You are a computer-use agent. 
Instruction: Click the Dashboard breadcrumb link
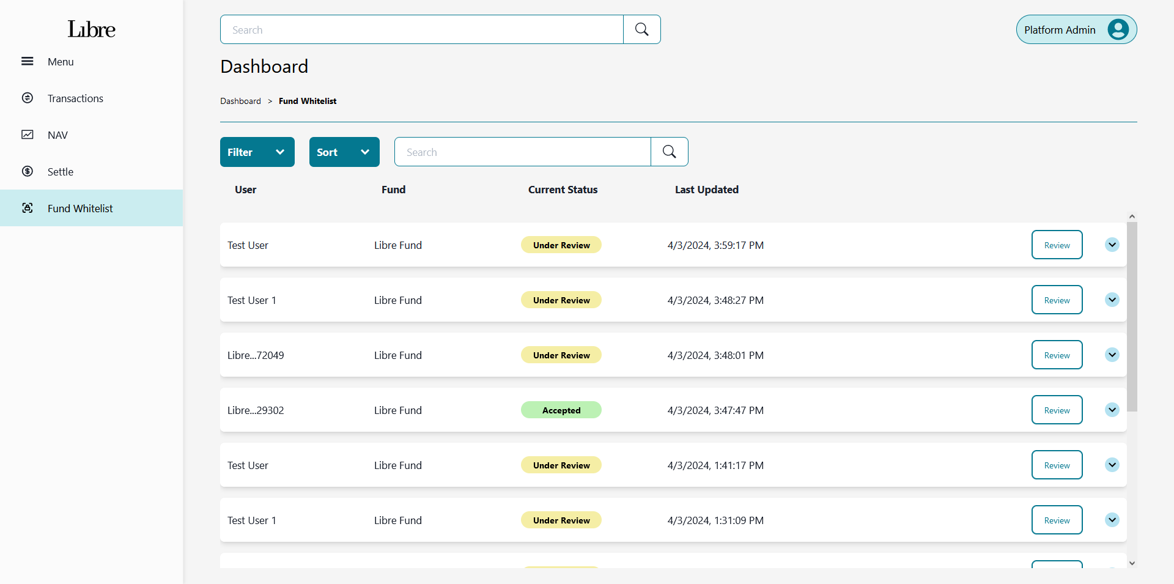[240, 101]
